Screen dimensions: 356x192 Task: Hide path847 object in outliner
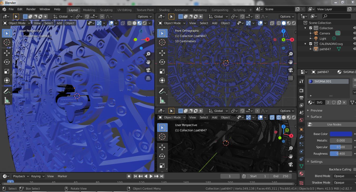point(354,49)
